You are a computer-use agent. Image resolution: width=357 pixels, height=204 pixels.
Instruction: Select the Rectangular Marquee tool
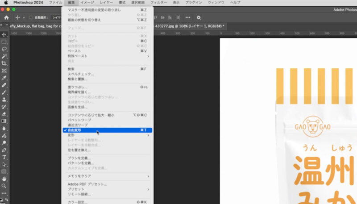(x=4, y=42)
